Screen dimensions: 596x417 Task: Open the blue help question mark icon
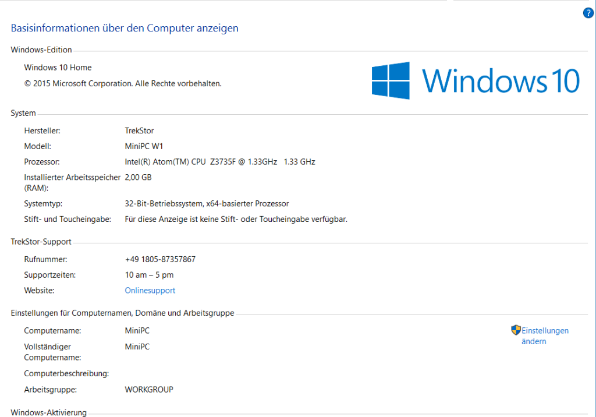pyautogui.click(x=588, y=13)
